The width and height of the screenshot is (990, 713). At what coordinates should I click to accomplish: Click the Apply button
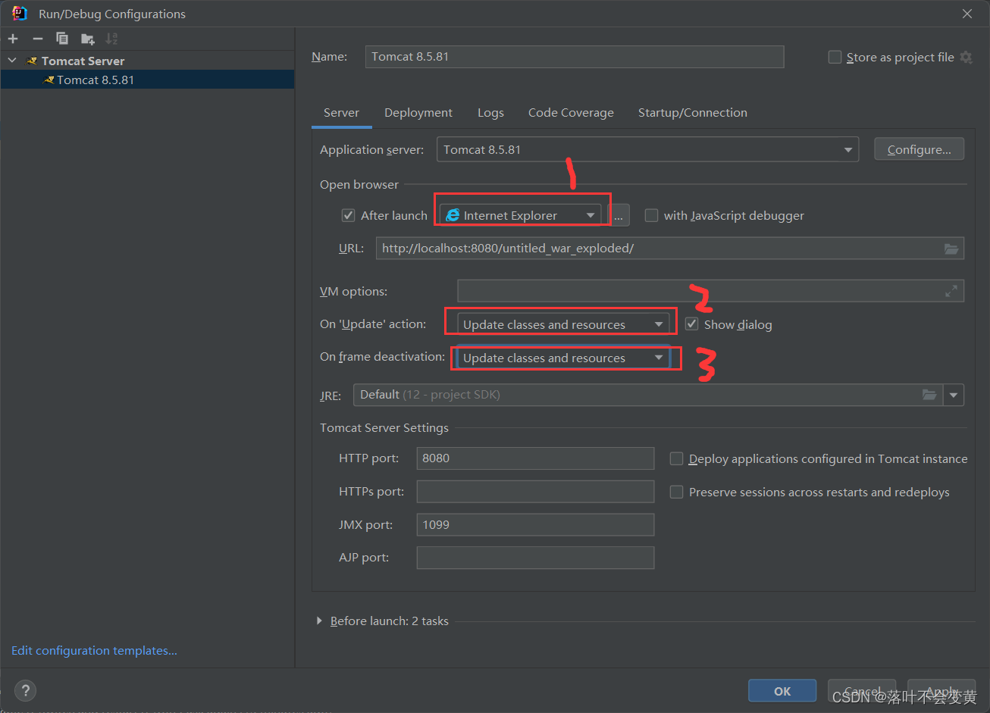pos(941,691)
